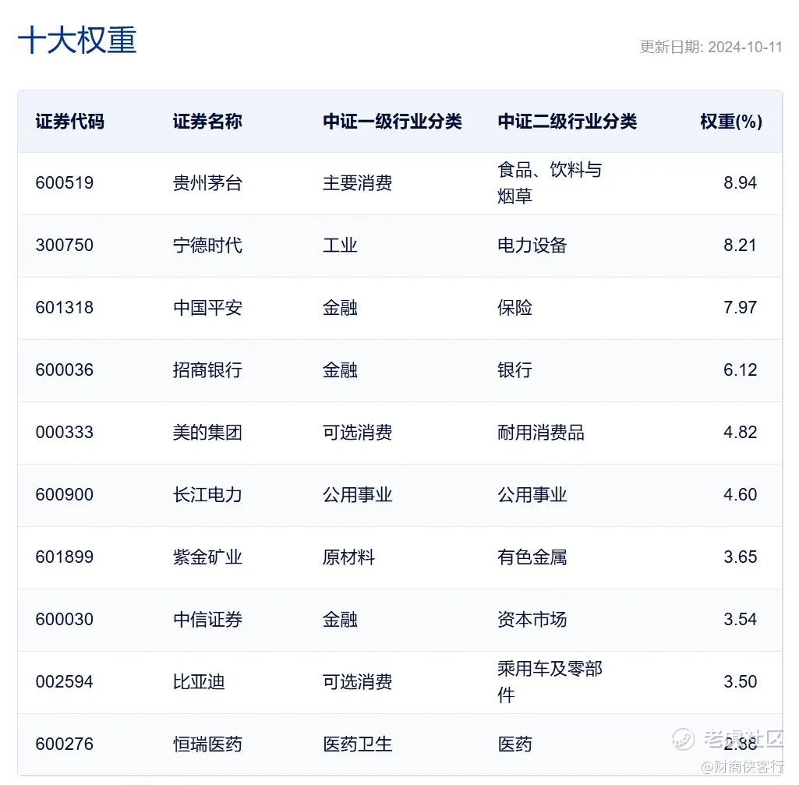This screenshot has height=785, width=799.
Task: Click stock code 600519
Action: pyautogui.click(x=65, y=182)
